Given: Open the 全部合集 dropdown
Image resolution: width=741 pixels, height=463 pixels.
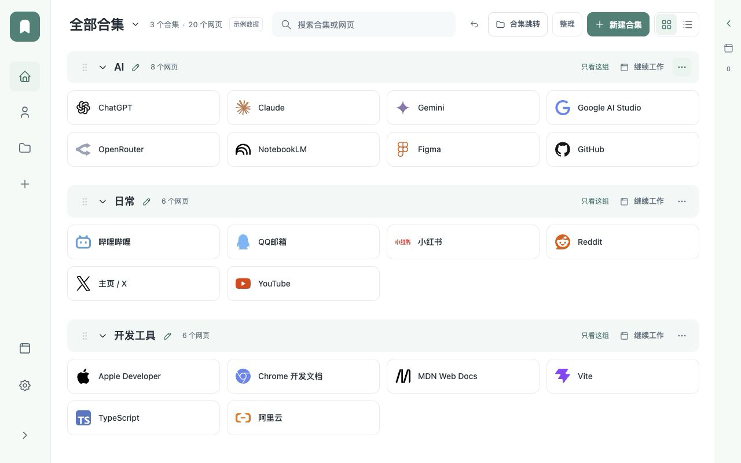Looking at the screenshot, I should [135, 24].
